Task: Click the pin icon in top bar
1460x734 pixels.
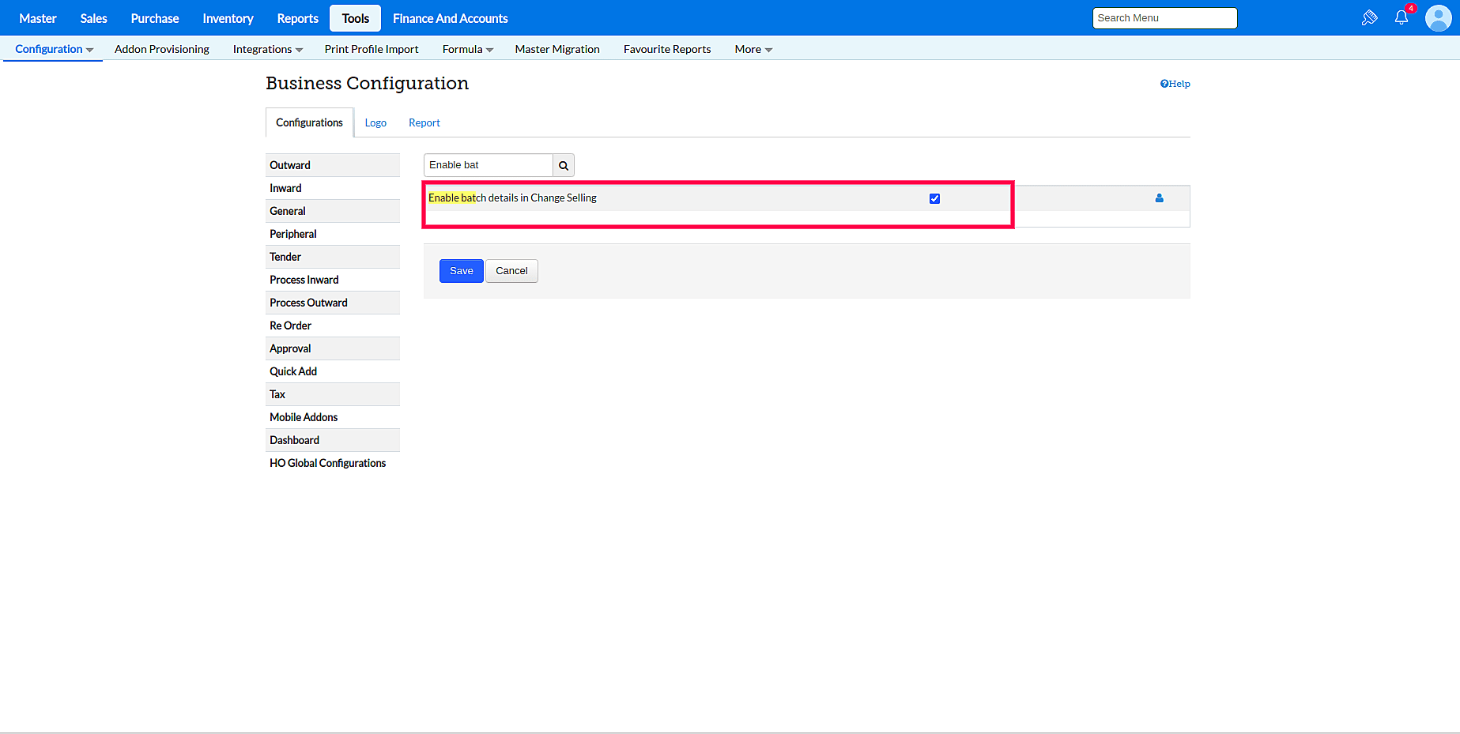Action: (1370, 17)
